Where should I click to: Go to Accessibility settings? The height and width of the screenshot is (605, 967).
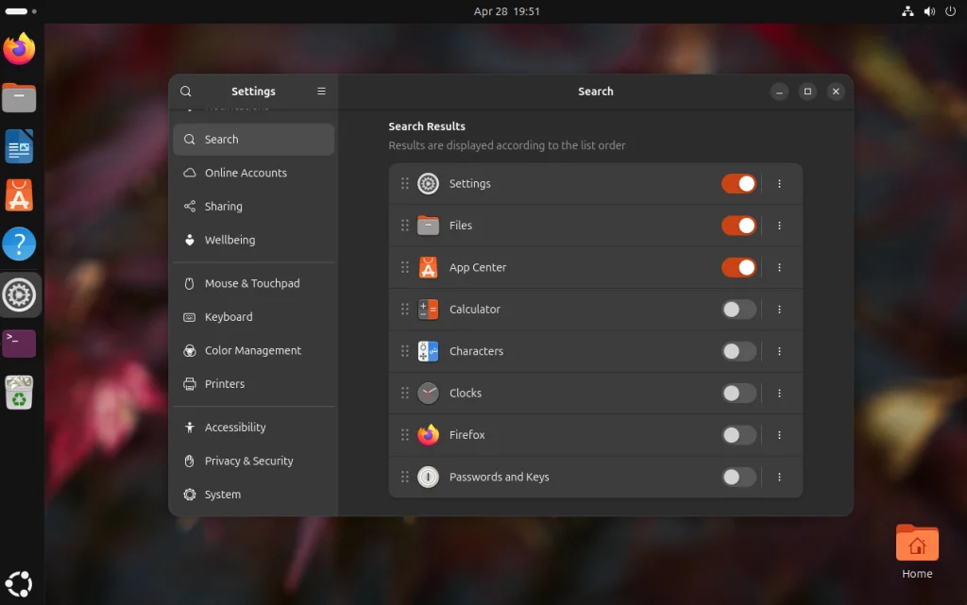coord(253,428)
